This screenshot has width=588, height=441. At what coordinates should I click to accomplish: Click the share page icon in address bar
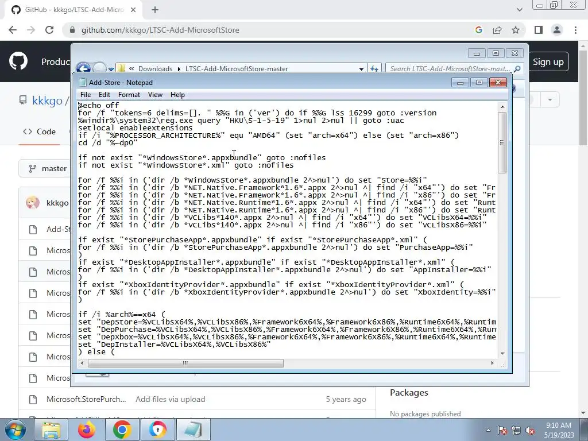(x=497, y=30)
